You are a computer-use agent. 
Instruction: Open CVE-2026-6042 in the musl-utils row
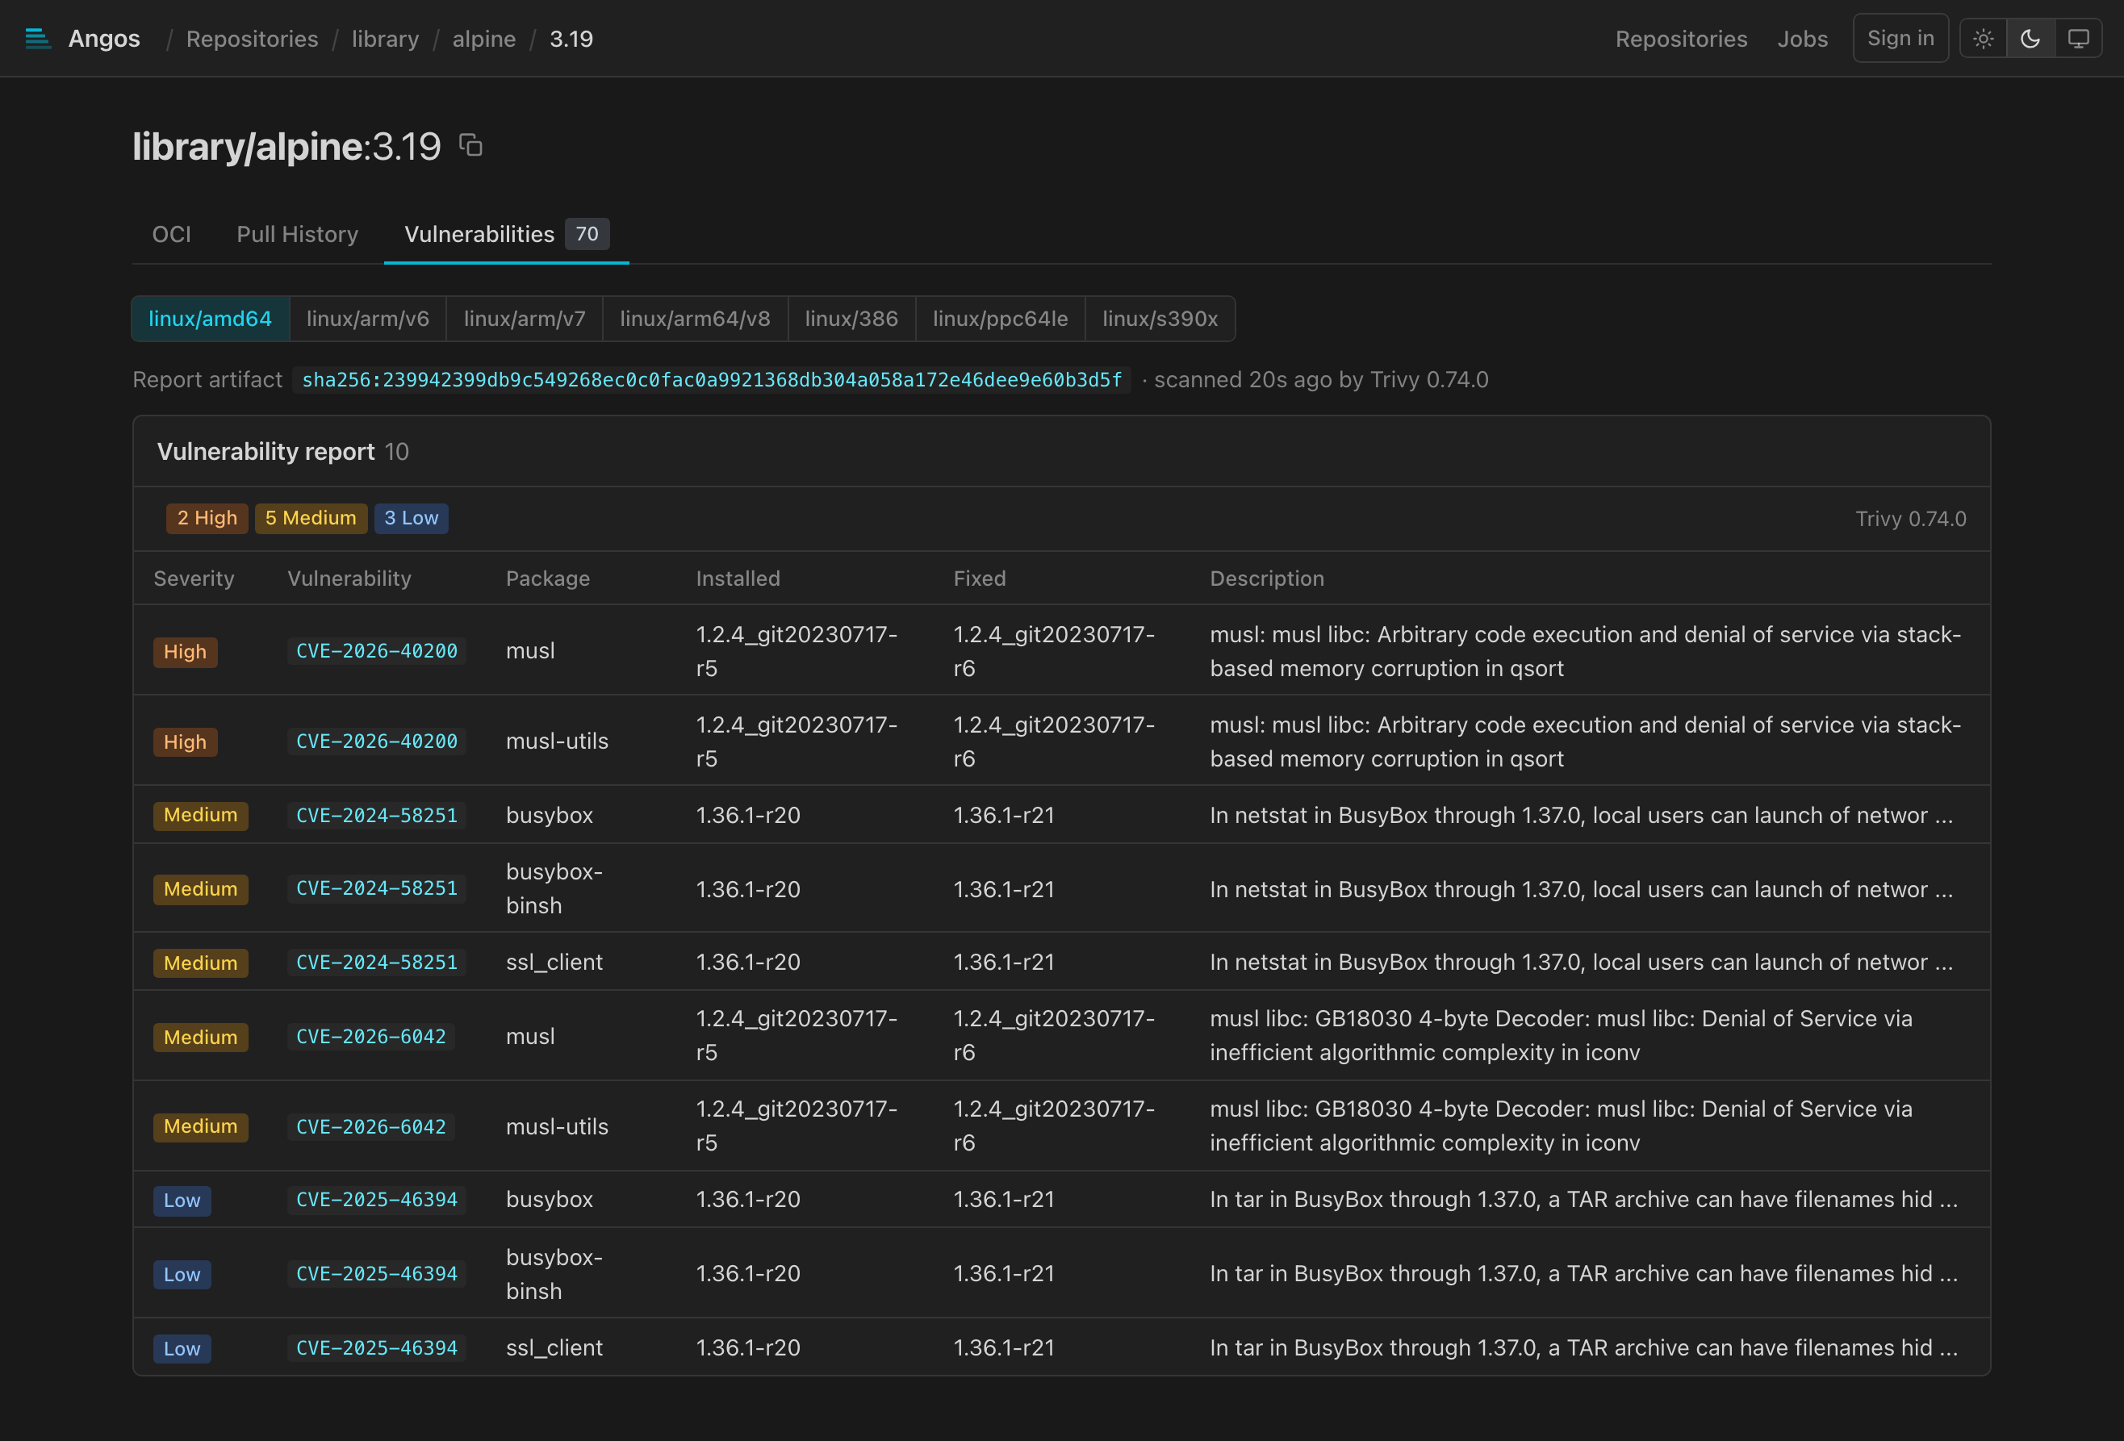[371, 1126]
